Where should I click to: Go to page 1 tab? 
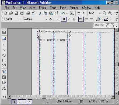14,102
